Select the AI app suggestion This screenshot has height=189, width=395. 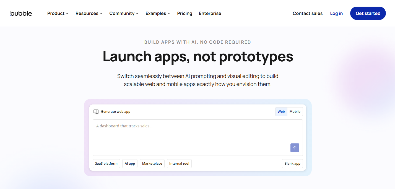pos(130,164)
